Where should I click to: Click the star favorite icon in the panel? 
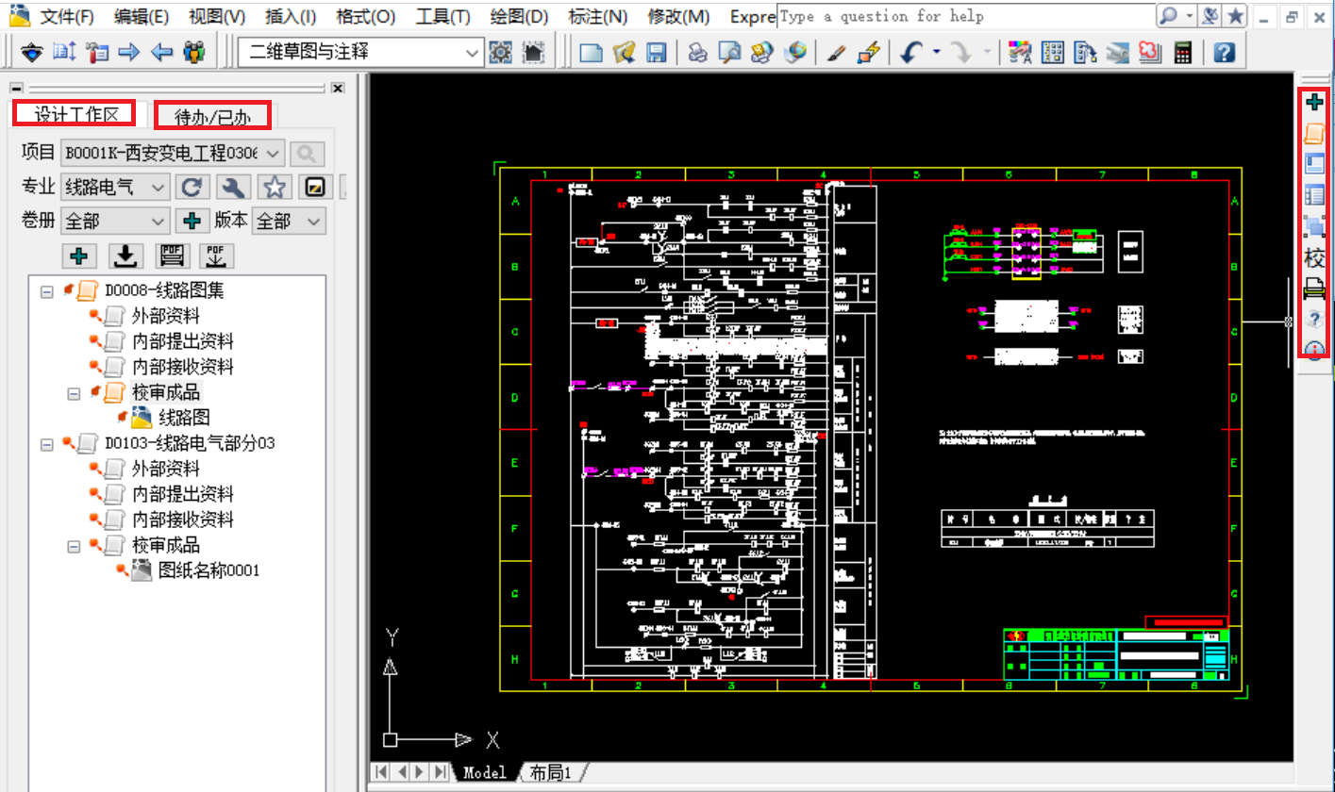coord(275,187)
